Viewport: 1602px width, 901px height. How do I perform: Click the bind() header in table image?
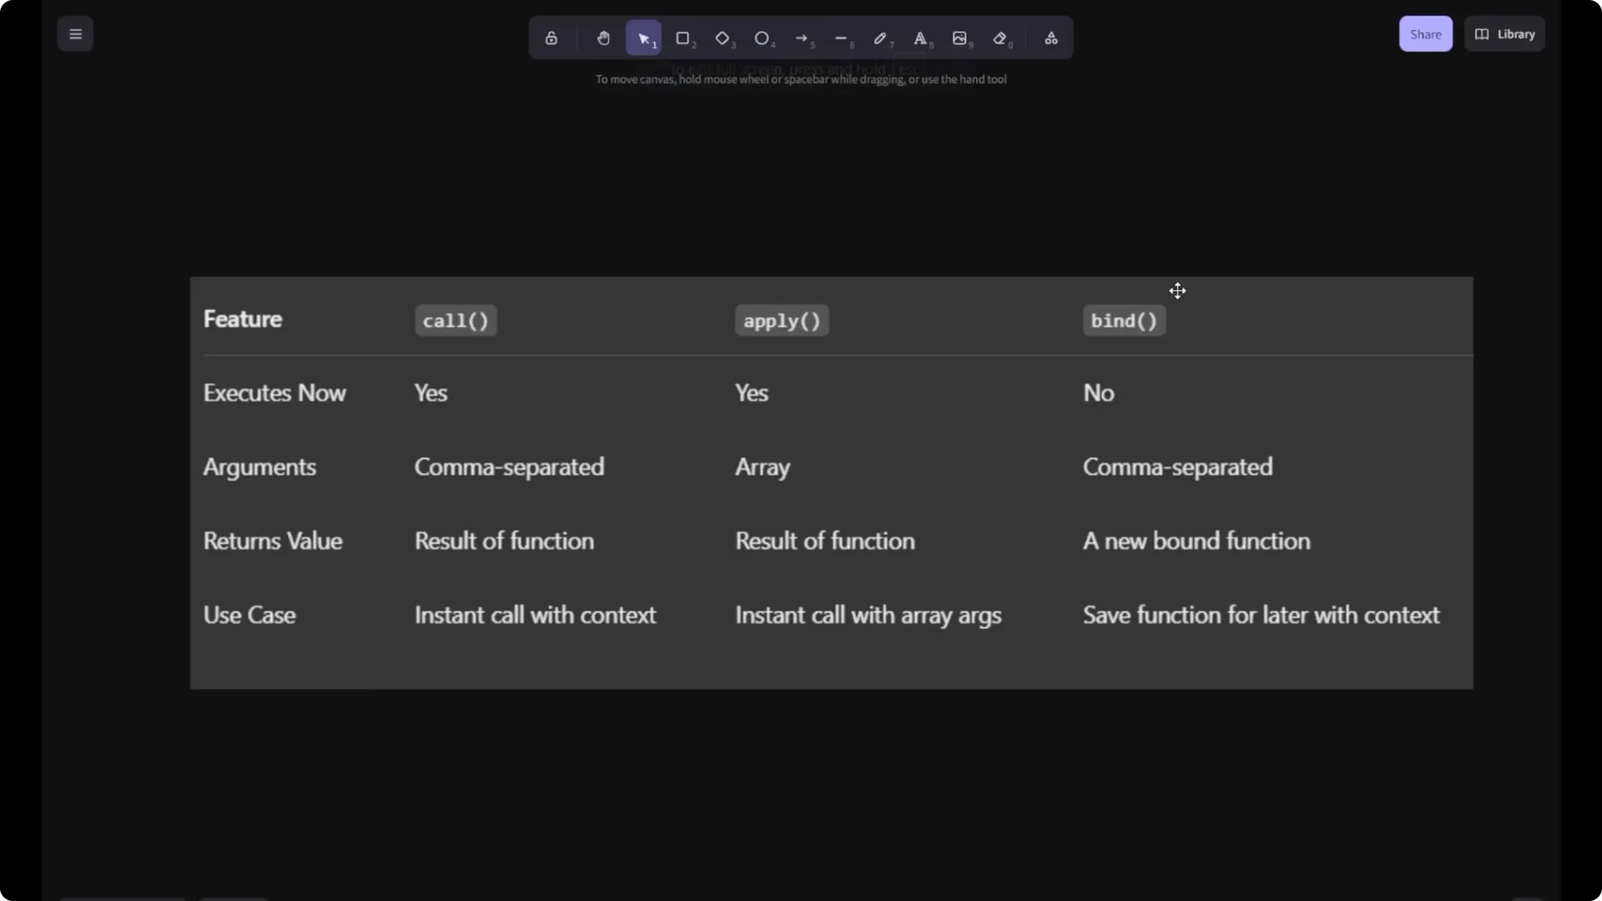(x=1124, y=320)
